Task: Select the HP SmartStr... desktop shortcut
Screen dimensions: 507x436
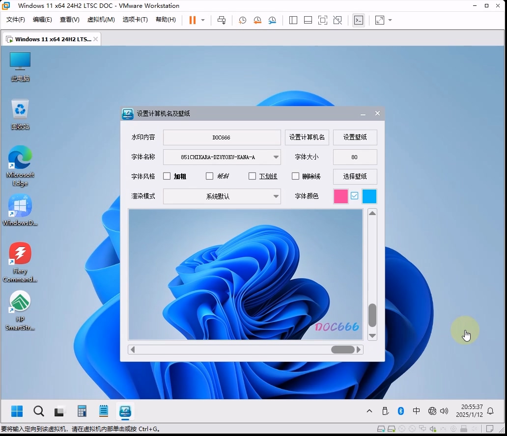Action: point(20,311)
